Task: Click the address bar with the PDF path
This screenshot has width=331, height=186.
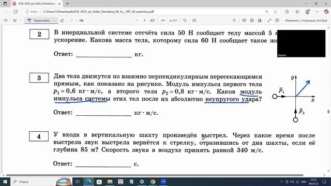Action: click(98, 12)
